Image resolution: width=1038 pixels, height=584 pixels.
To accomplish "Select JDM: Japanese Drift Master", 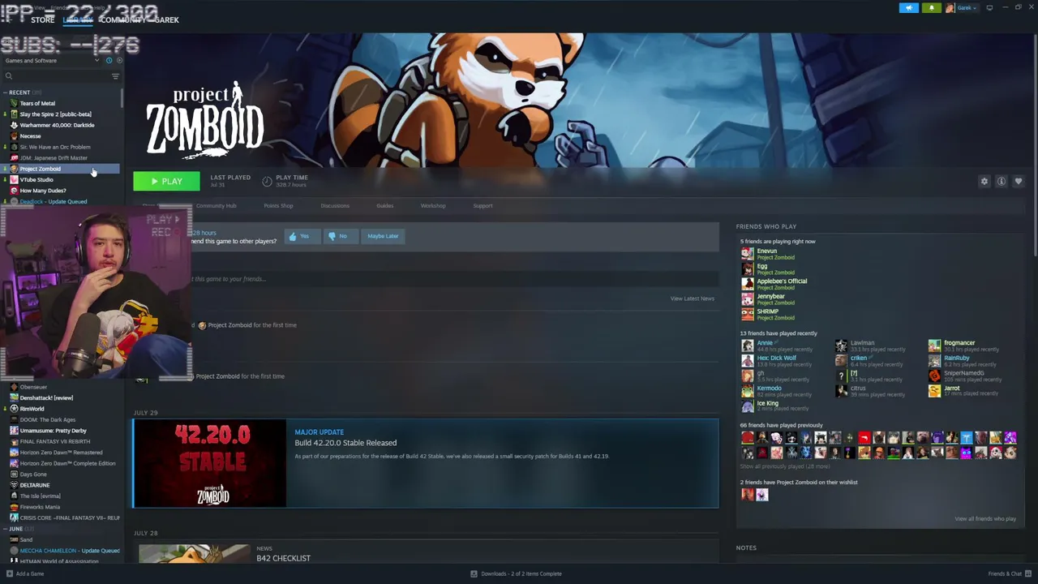I will click(x=53, y=158).
